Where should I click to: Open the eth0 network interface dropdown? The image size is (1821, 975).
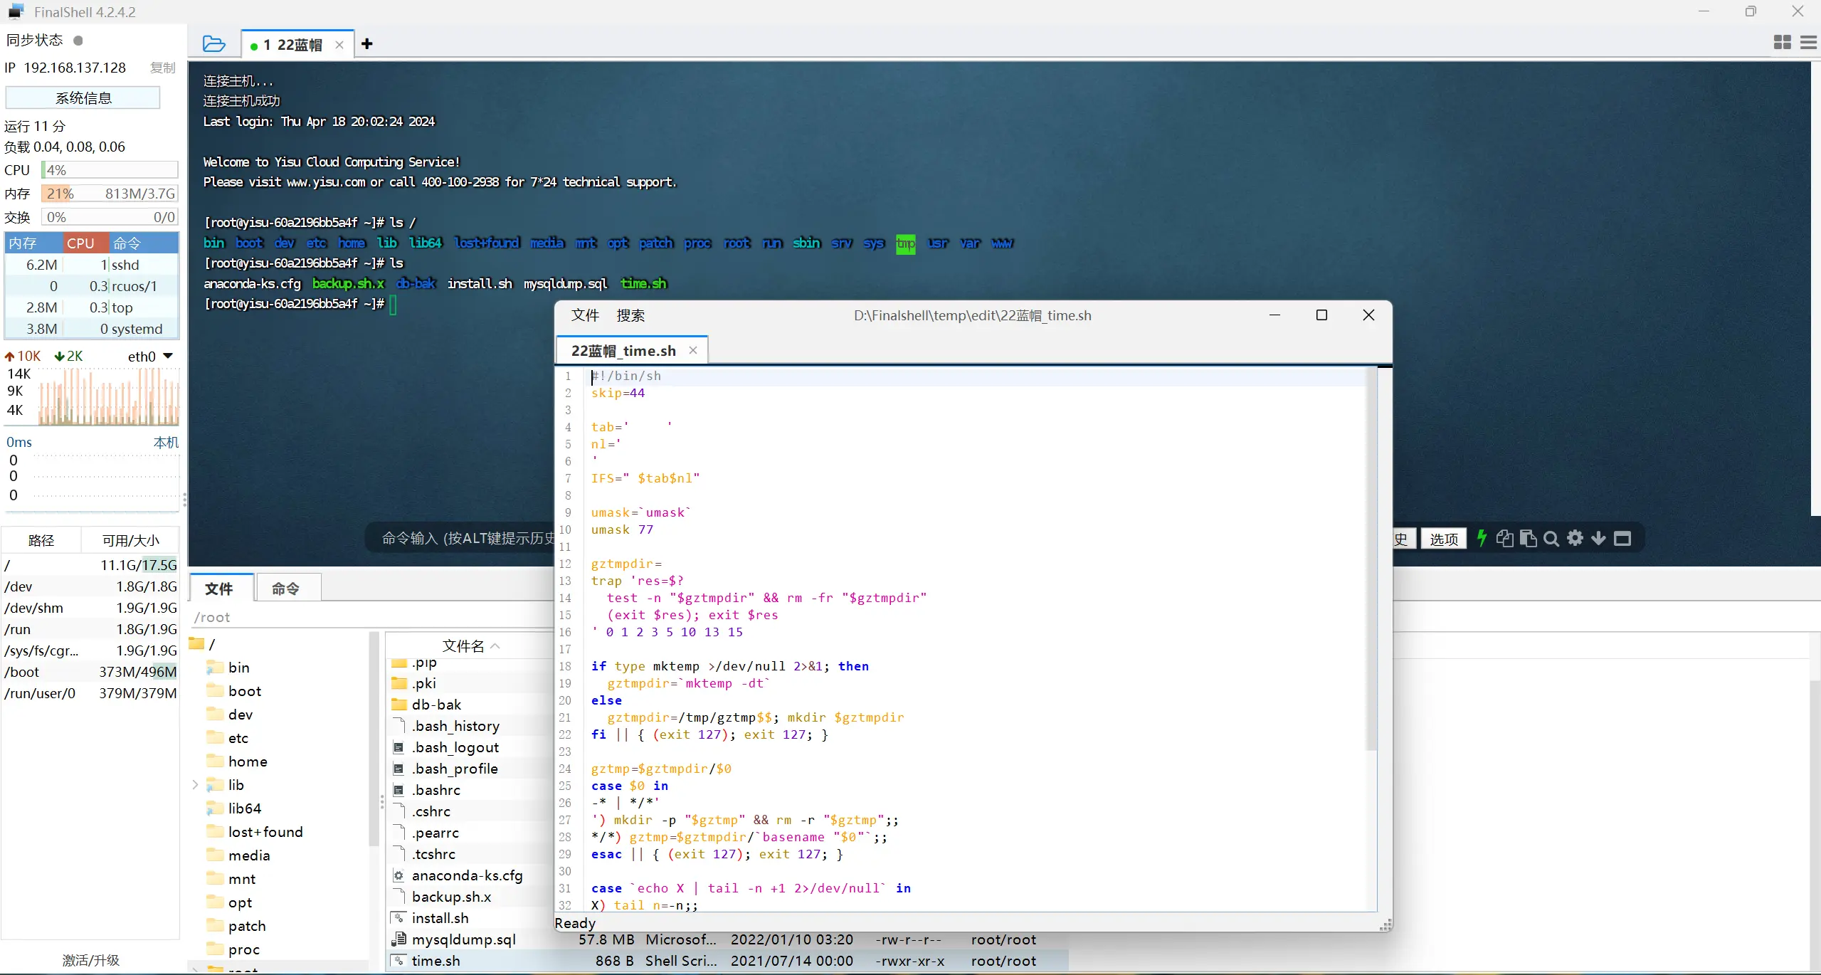click(x=168, y=356)
